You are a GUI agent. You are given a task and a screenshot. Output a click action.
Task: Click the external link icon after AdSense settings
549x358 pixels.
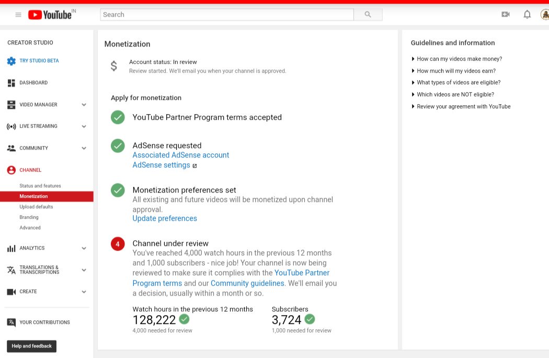click(x=195, y=166)
